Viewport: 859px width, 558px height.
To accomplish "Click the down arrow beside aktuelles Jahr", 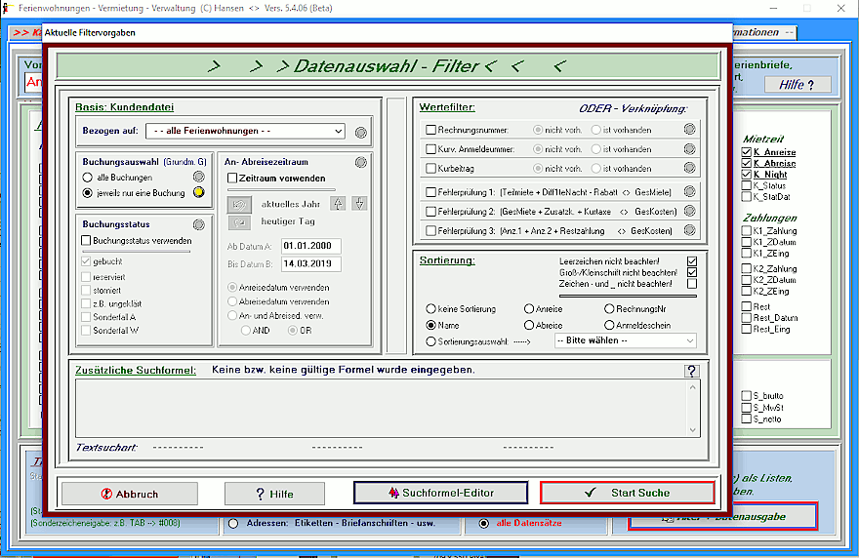I will pos(359,204).
